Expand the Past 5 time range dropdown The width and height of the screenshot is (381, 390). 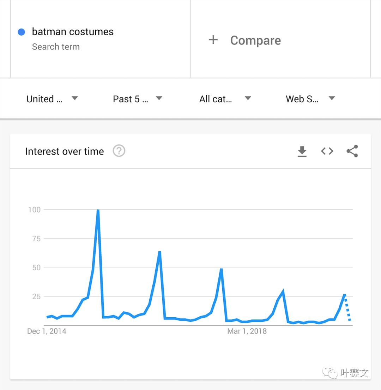[138, 99]
